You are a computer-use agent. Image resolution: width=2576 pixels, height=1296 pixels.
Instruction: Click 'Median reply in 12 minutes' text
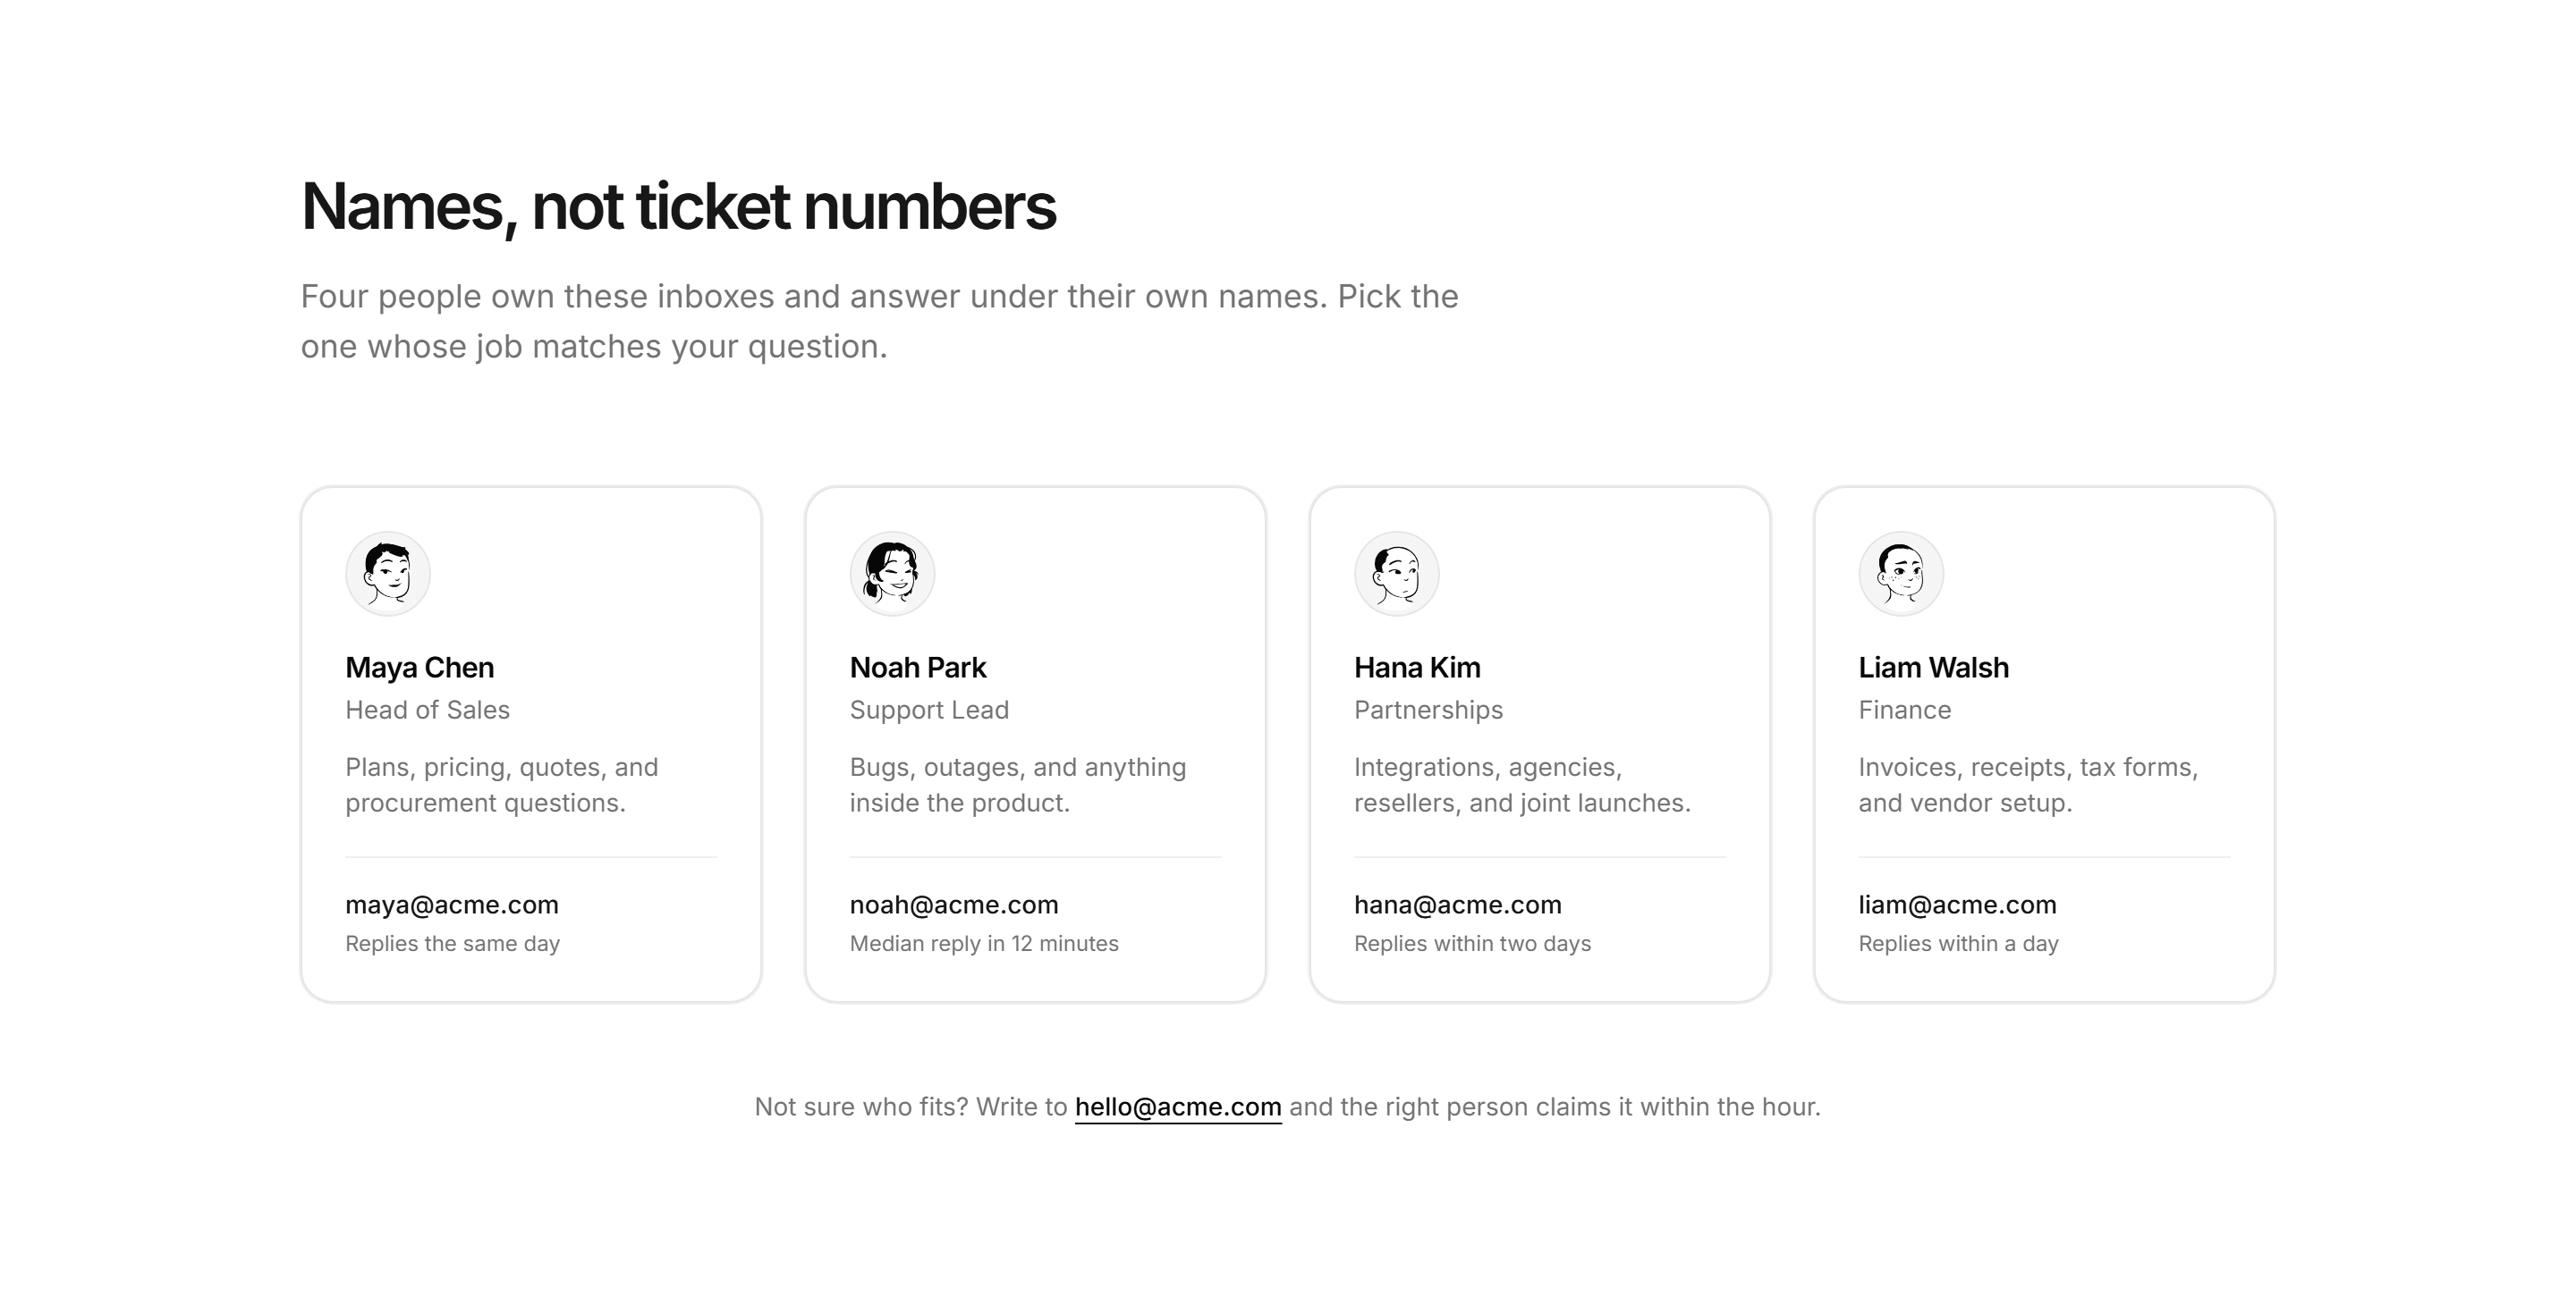(984, 943)
